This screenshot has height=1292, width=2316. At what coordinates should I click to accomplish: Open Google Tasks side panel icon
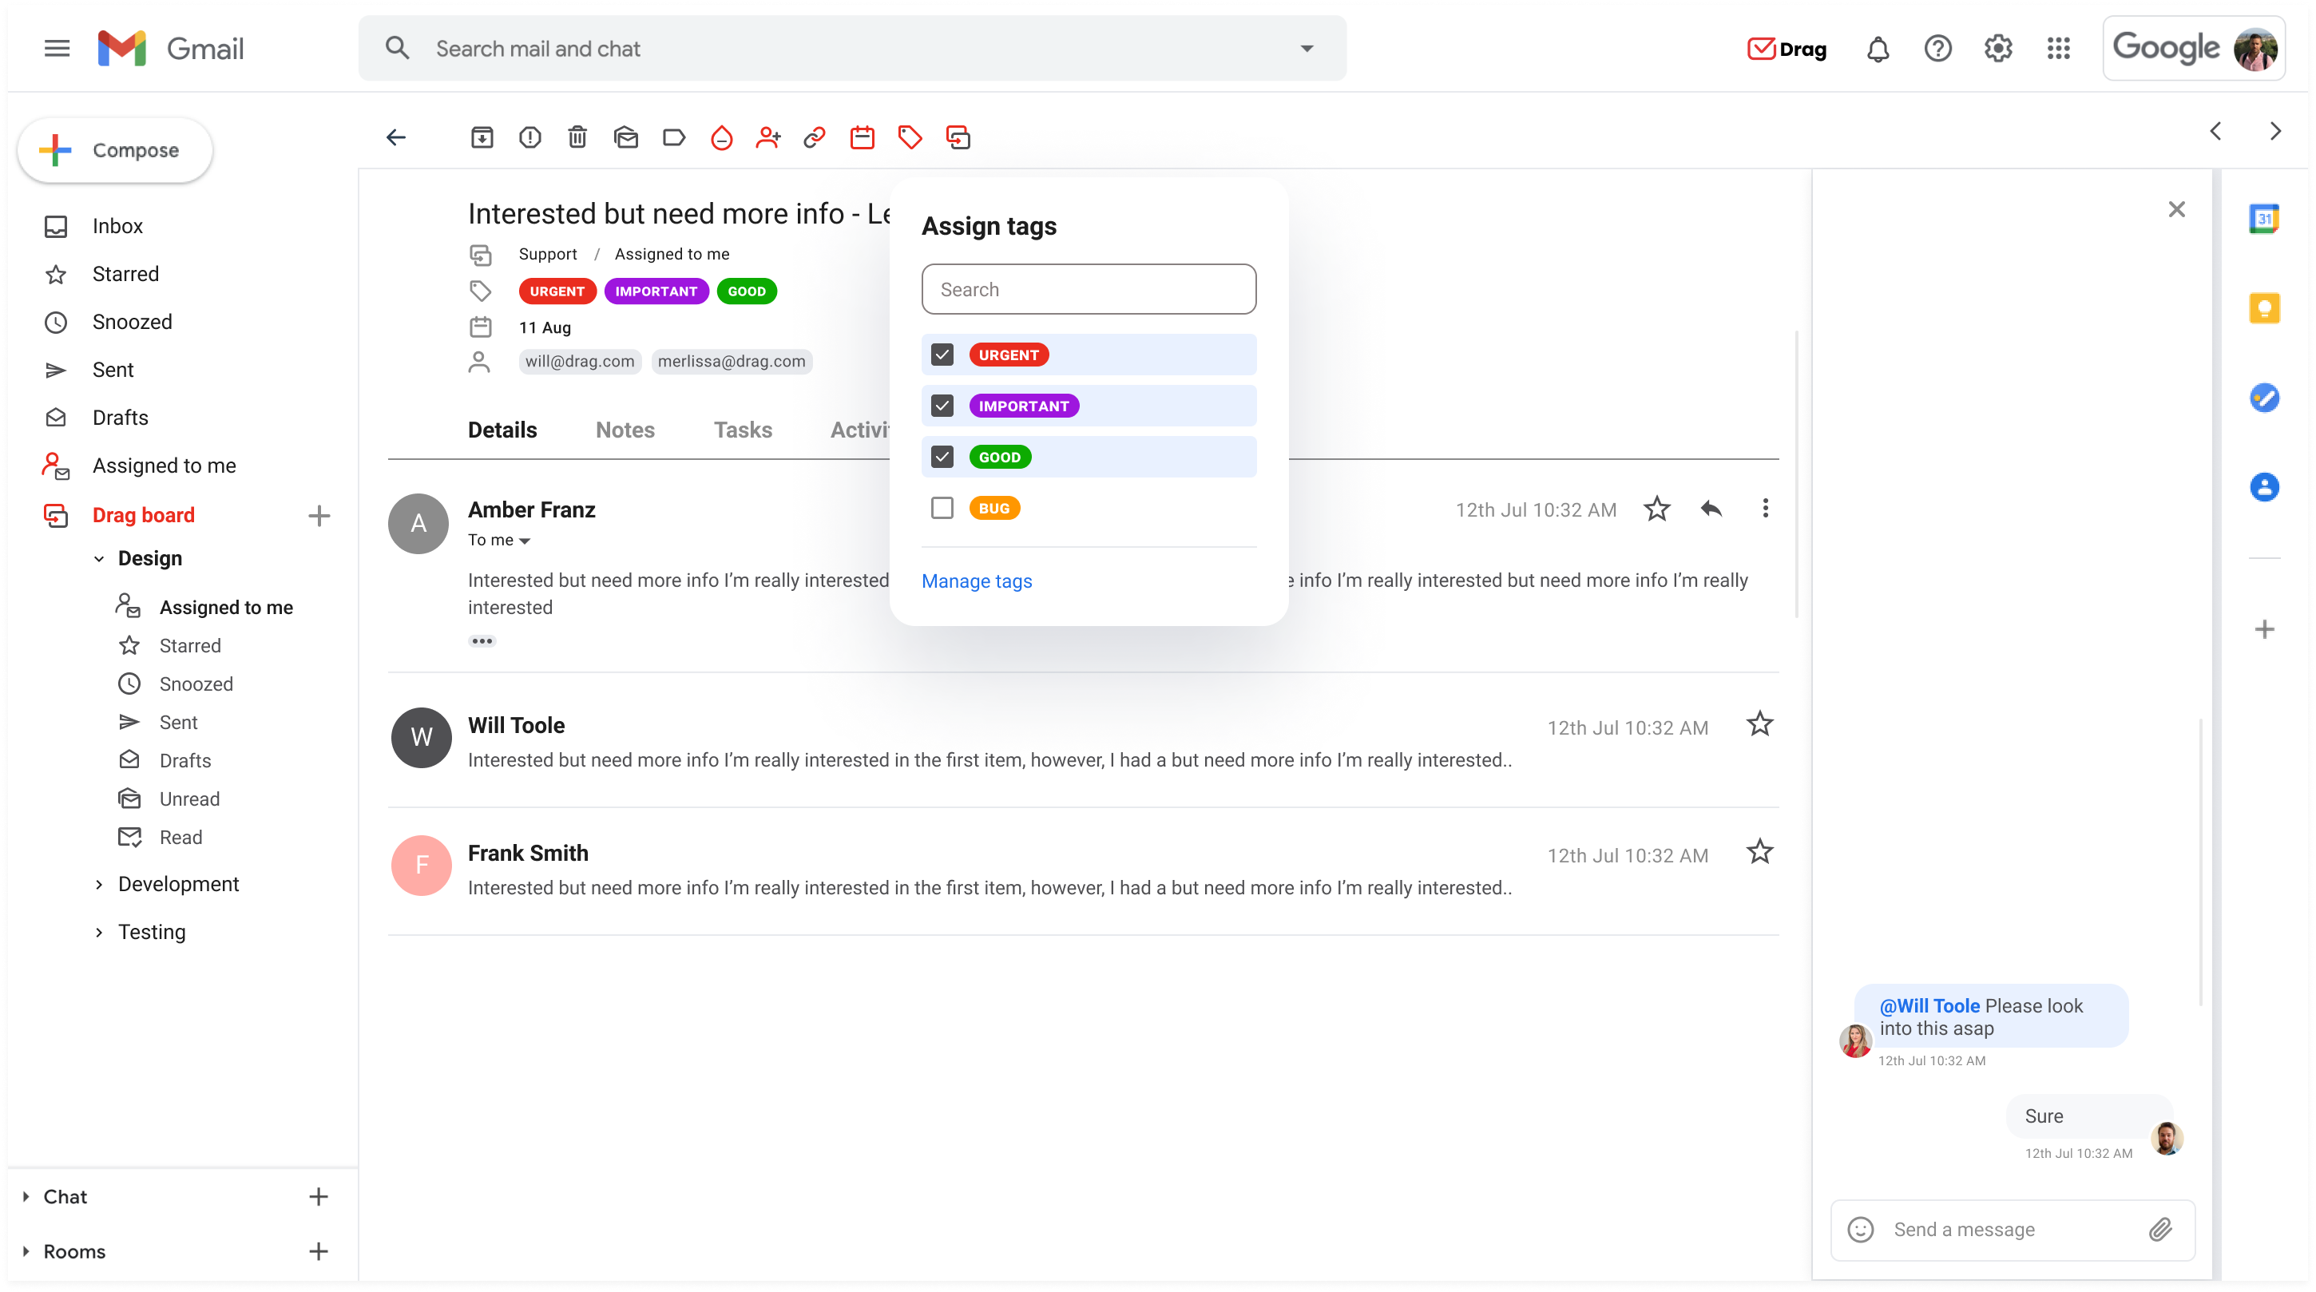click(x=2264, y=398)
